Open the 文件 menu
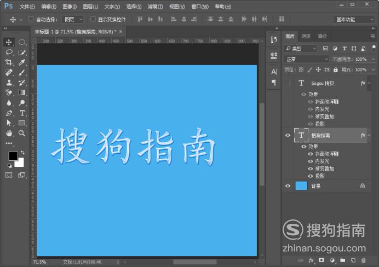The width and height of the screenshot is (379, 267). tap(27, 7)
